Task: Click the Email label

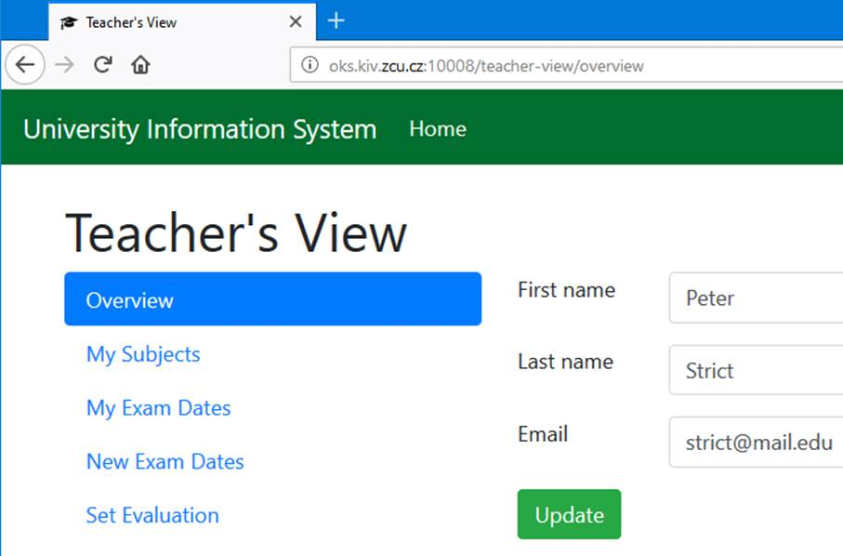Action: (x=543, y=434)
